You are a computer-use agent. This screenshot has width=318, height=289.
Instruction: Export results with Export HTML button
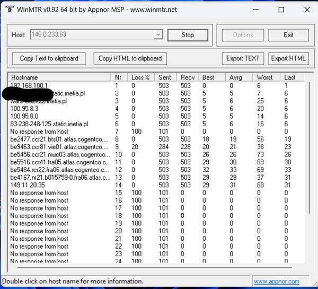pos(288,58)
